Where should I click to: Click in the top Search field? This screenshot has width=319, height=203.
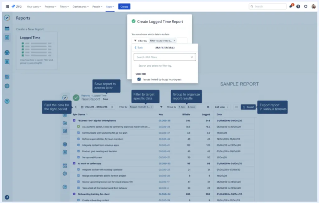click(268, 7)
